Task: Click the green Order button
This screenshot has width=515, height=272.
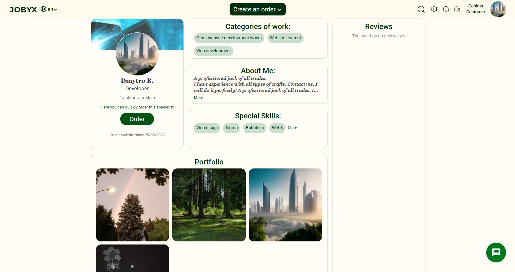Action: 137,119
